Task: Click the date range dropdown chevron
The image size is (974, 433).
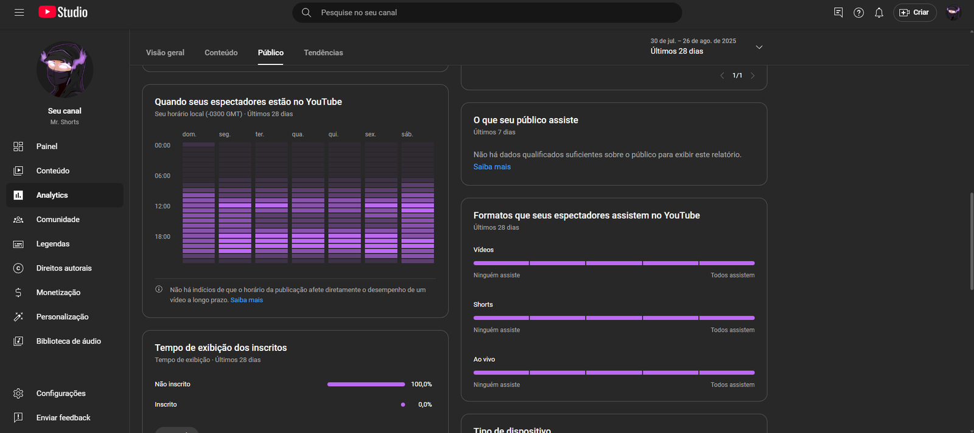Action: (x=759, y=47)
